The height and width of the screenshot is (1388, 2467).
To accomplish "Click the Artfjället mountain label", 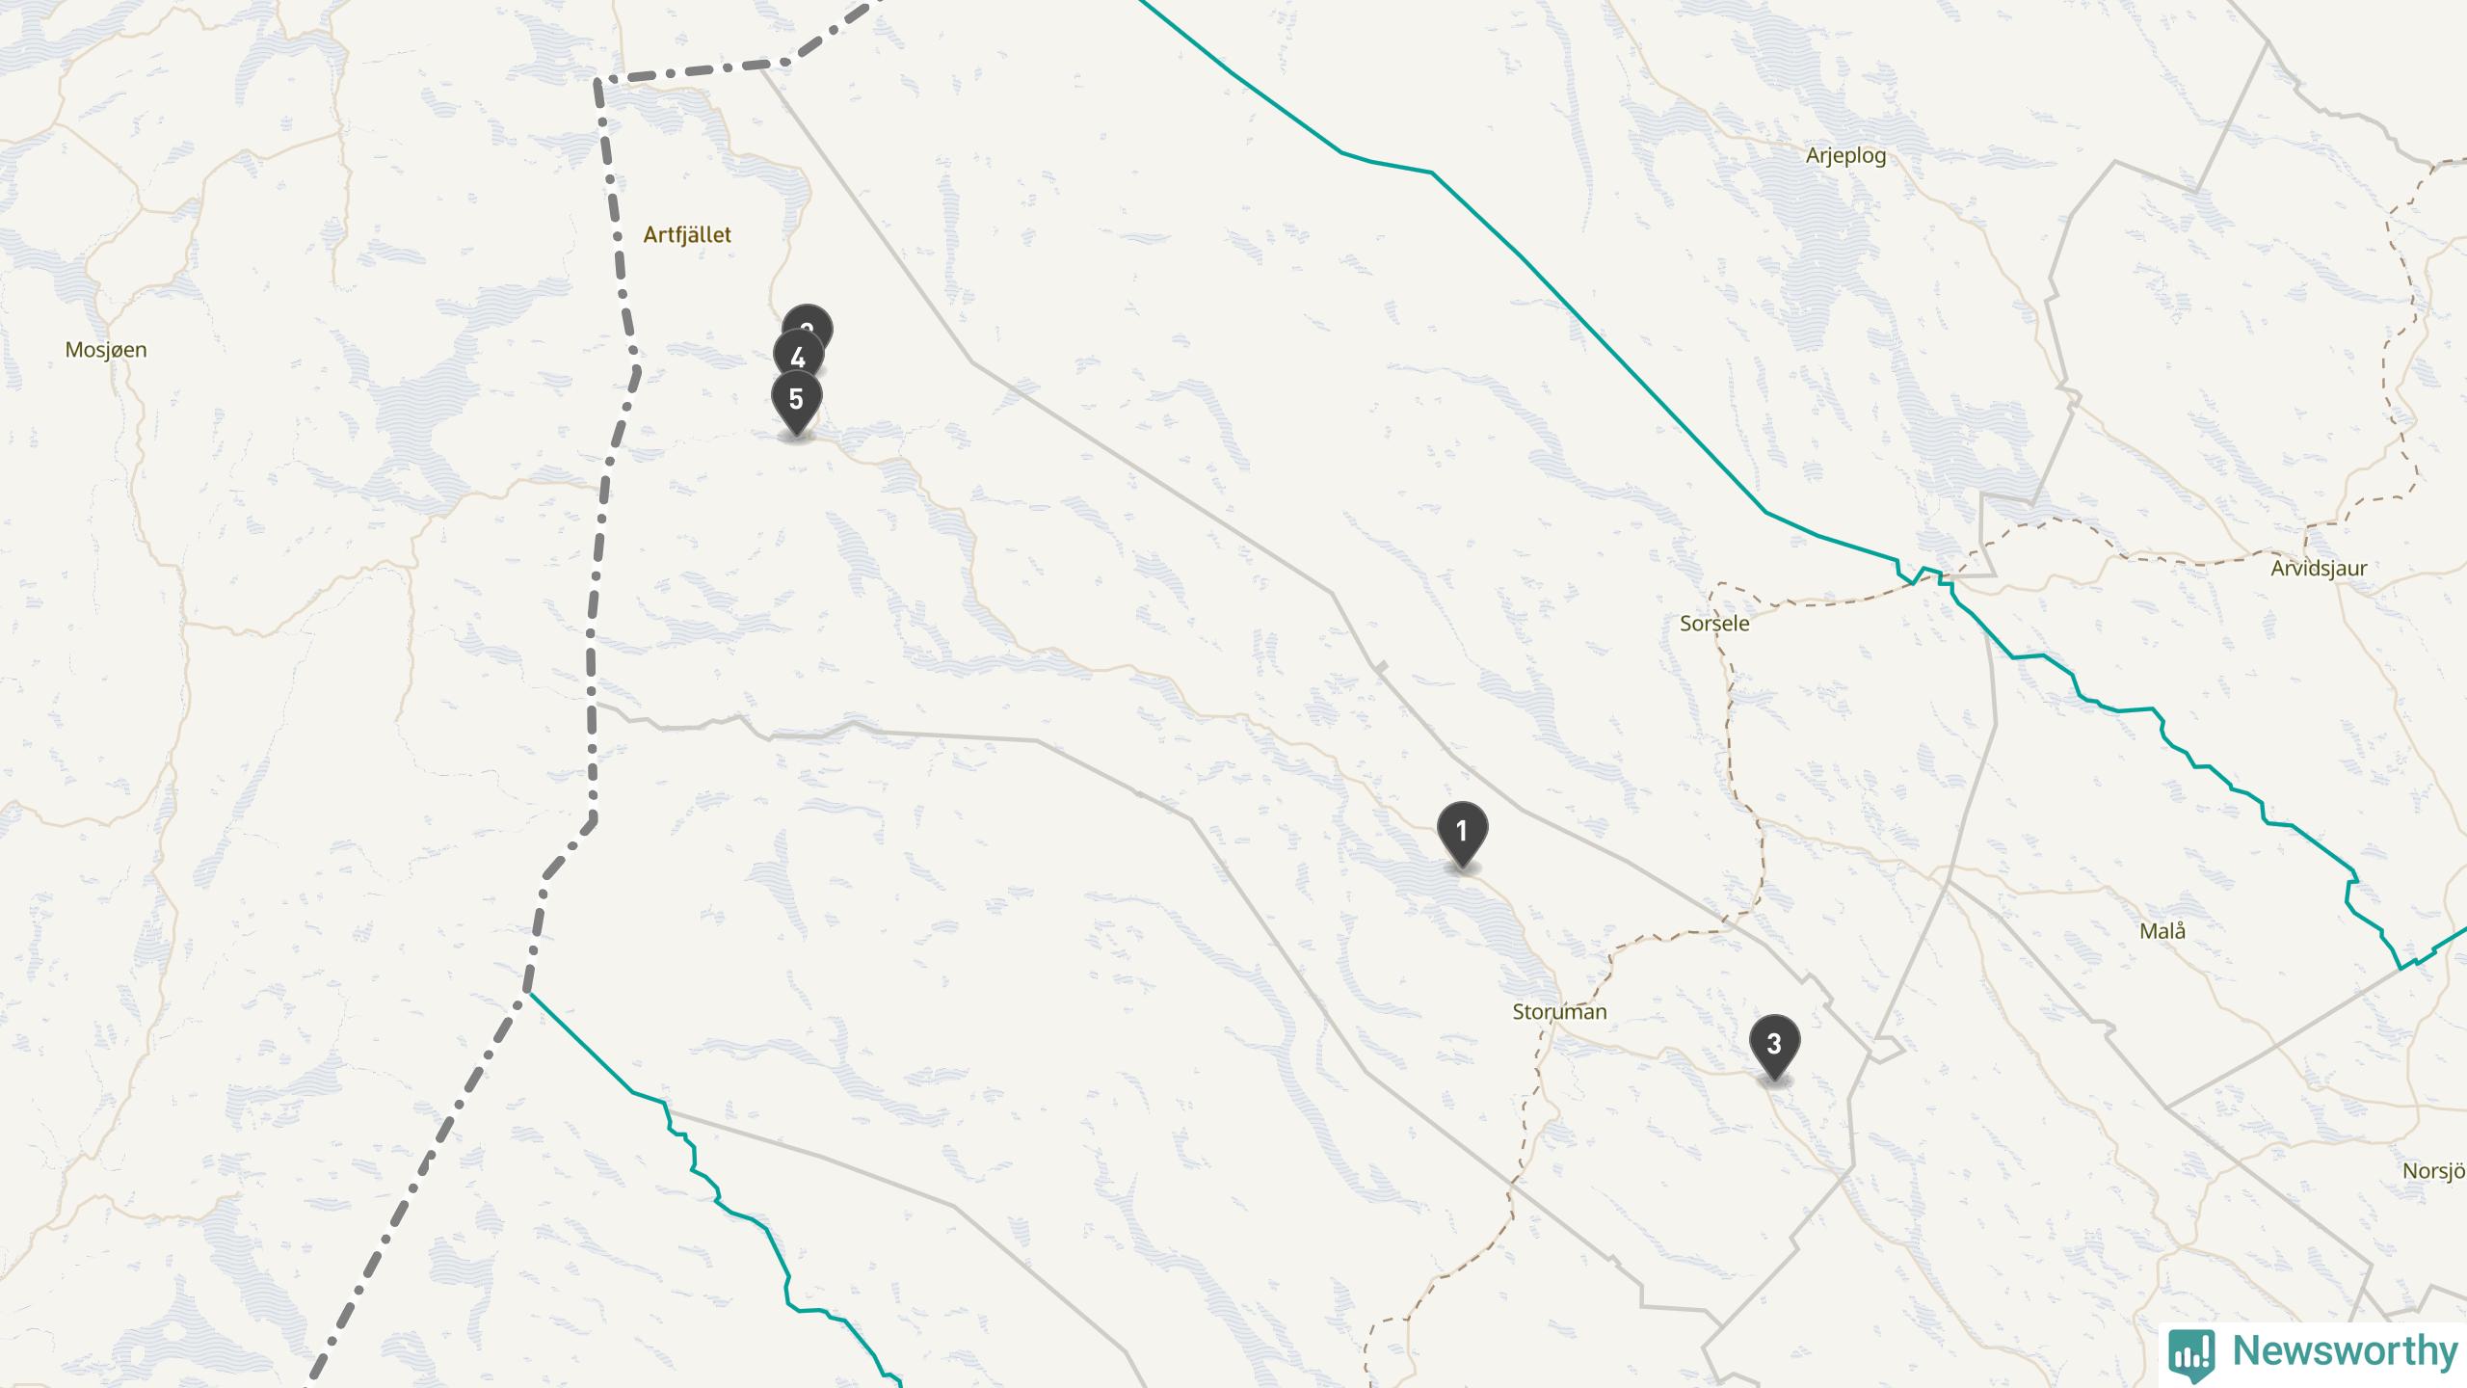I will [x=687, y=234].
